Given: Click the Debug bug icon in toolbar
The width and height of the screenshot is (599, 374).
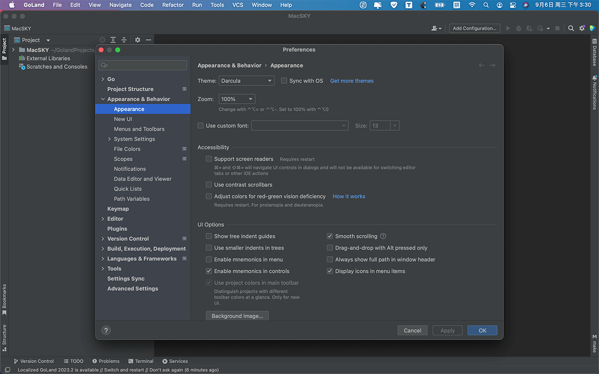Looking at the screenshot, I should click(519, 28).
